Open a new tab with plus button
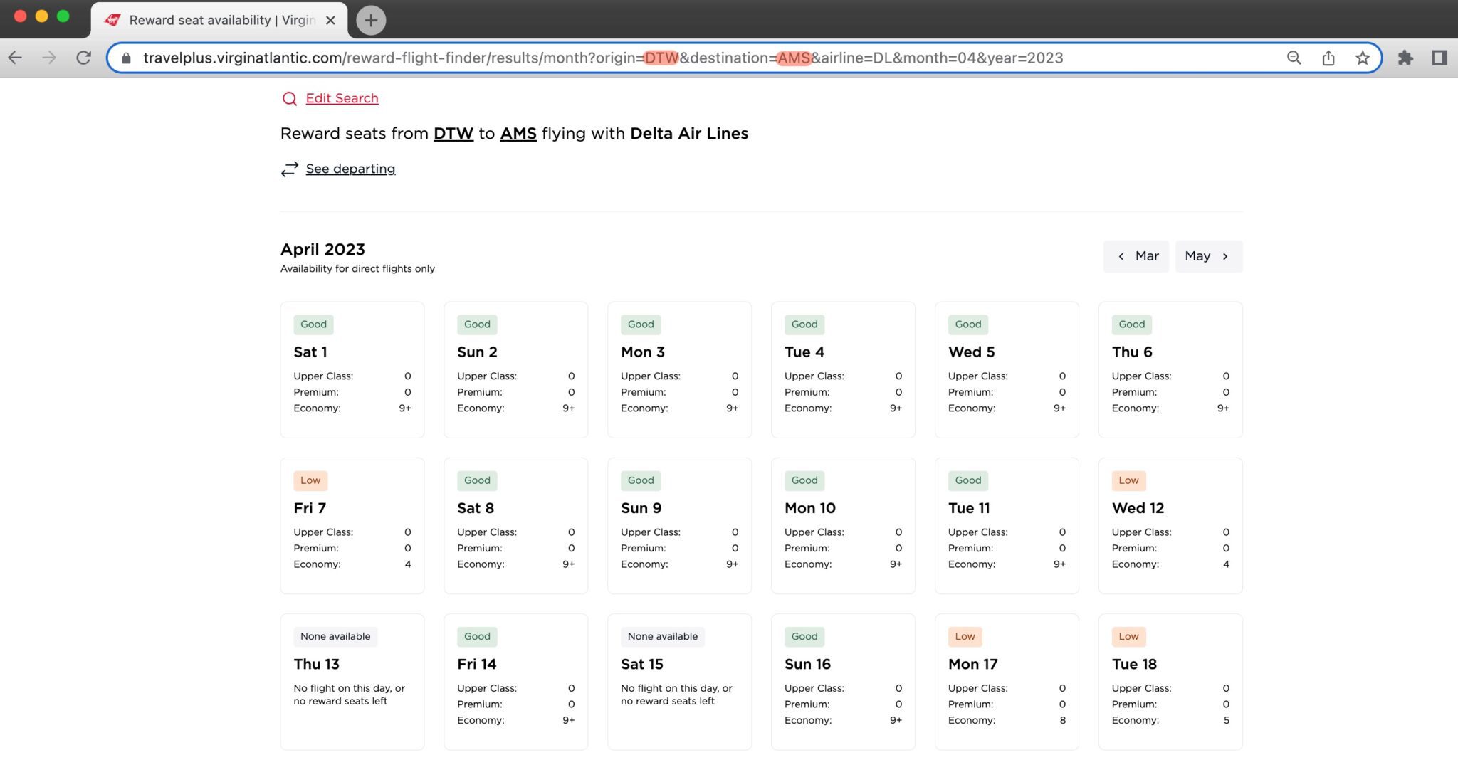The width and height of the screenshot is (1458, 760). pos(370,20)
